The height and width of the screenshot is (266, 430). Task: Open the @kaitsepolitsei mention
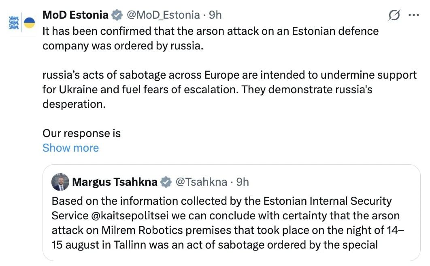click(130, 216)
